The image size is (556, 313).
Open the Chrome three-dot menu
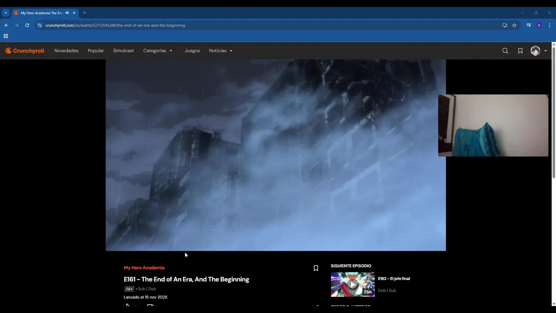click(549, 25)
